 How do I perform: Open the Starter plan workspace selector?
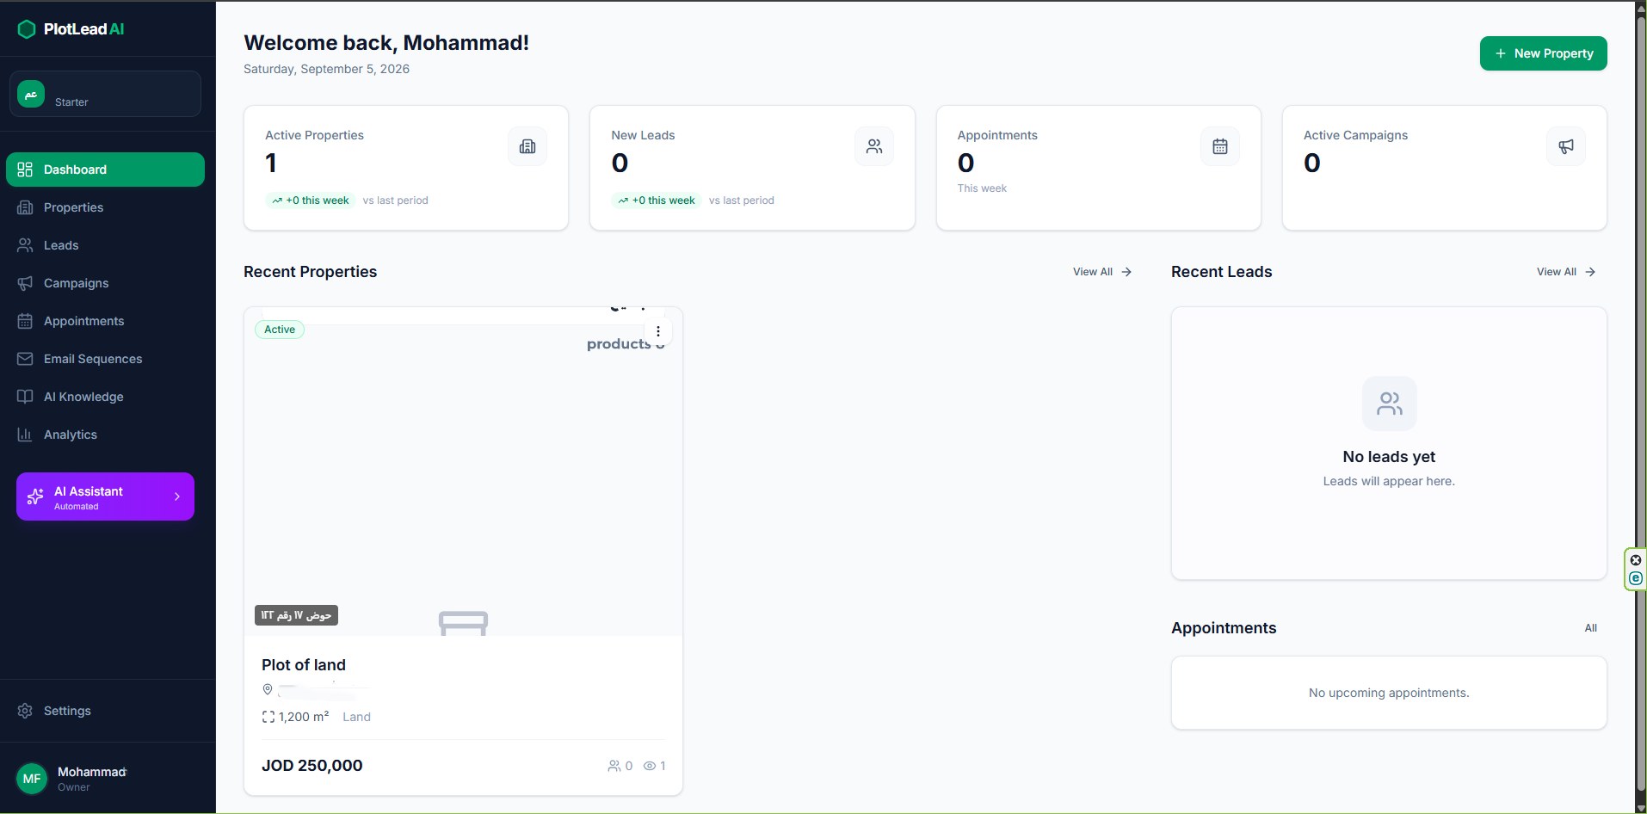105,94
